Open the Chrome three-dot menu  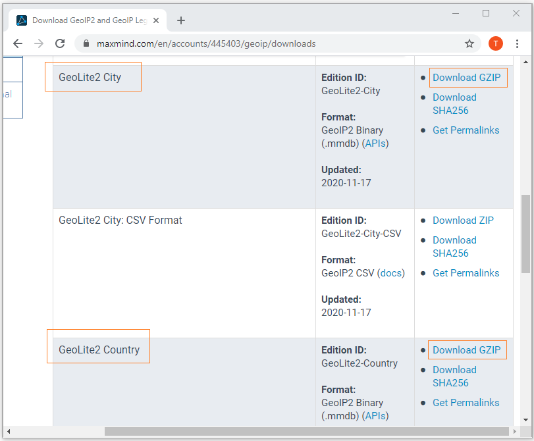coord(517,43)
